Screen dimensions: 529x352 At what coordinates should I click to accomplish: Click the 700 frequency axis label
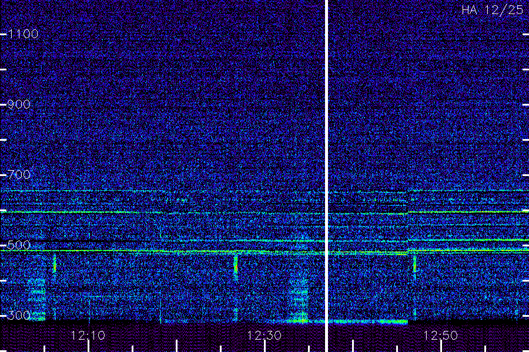[19, 175]
